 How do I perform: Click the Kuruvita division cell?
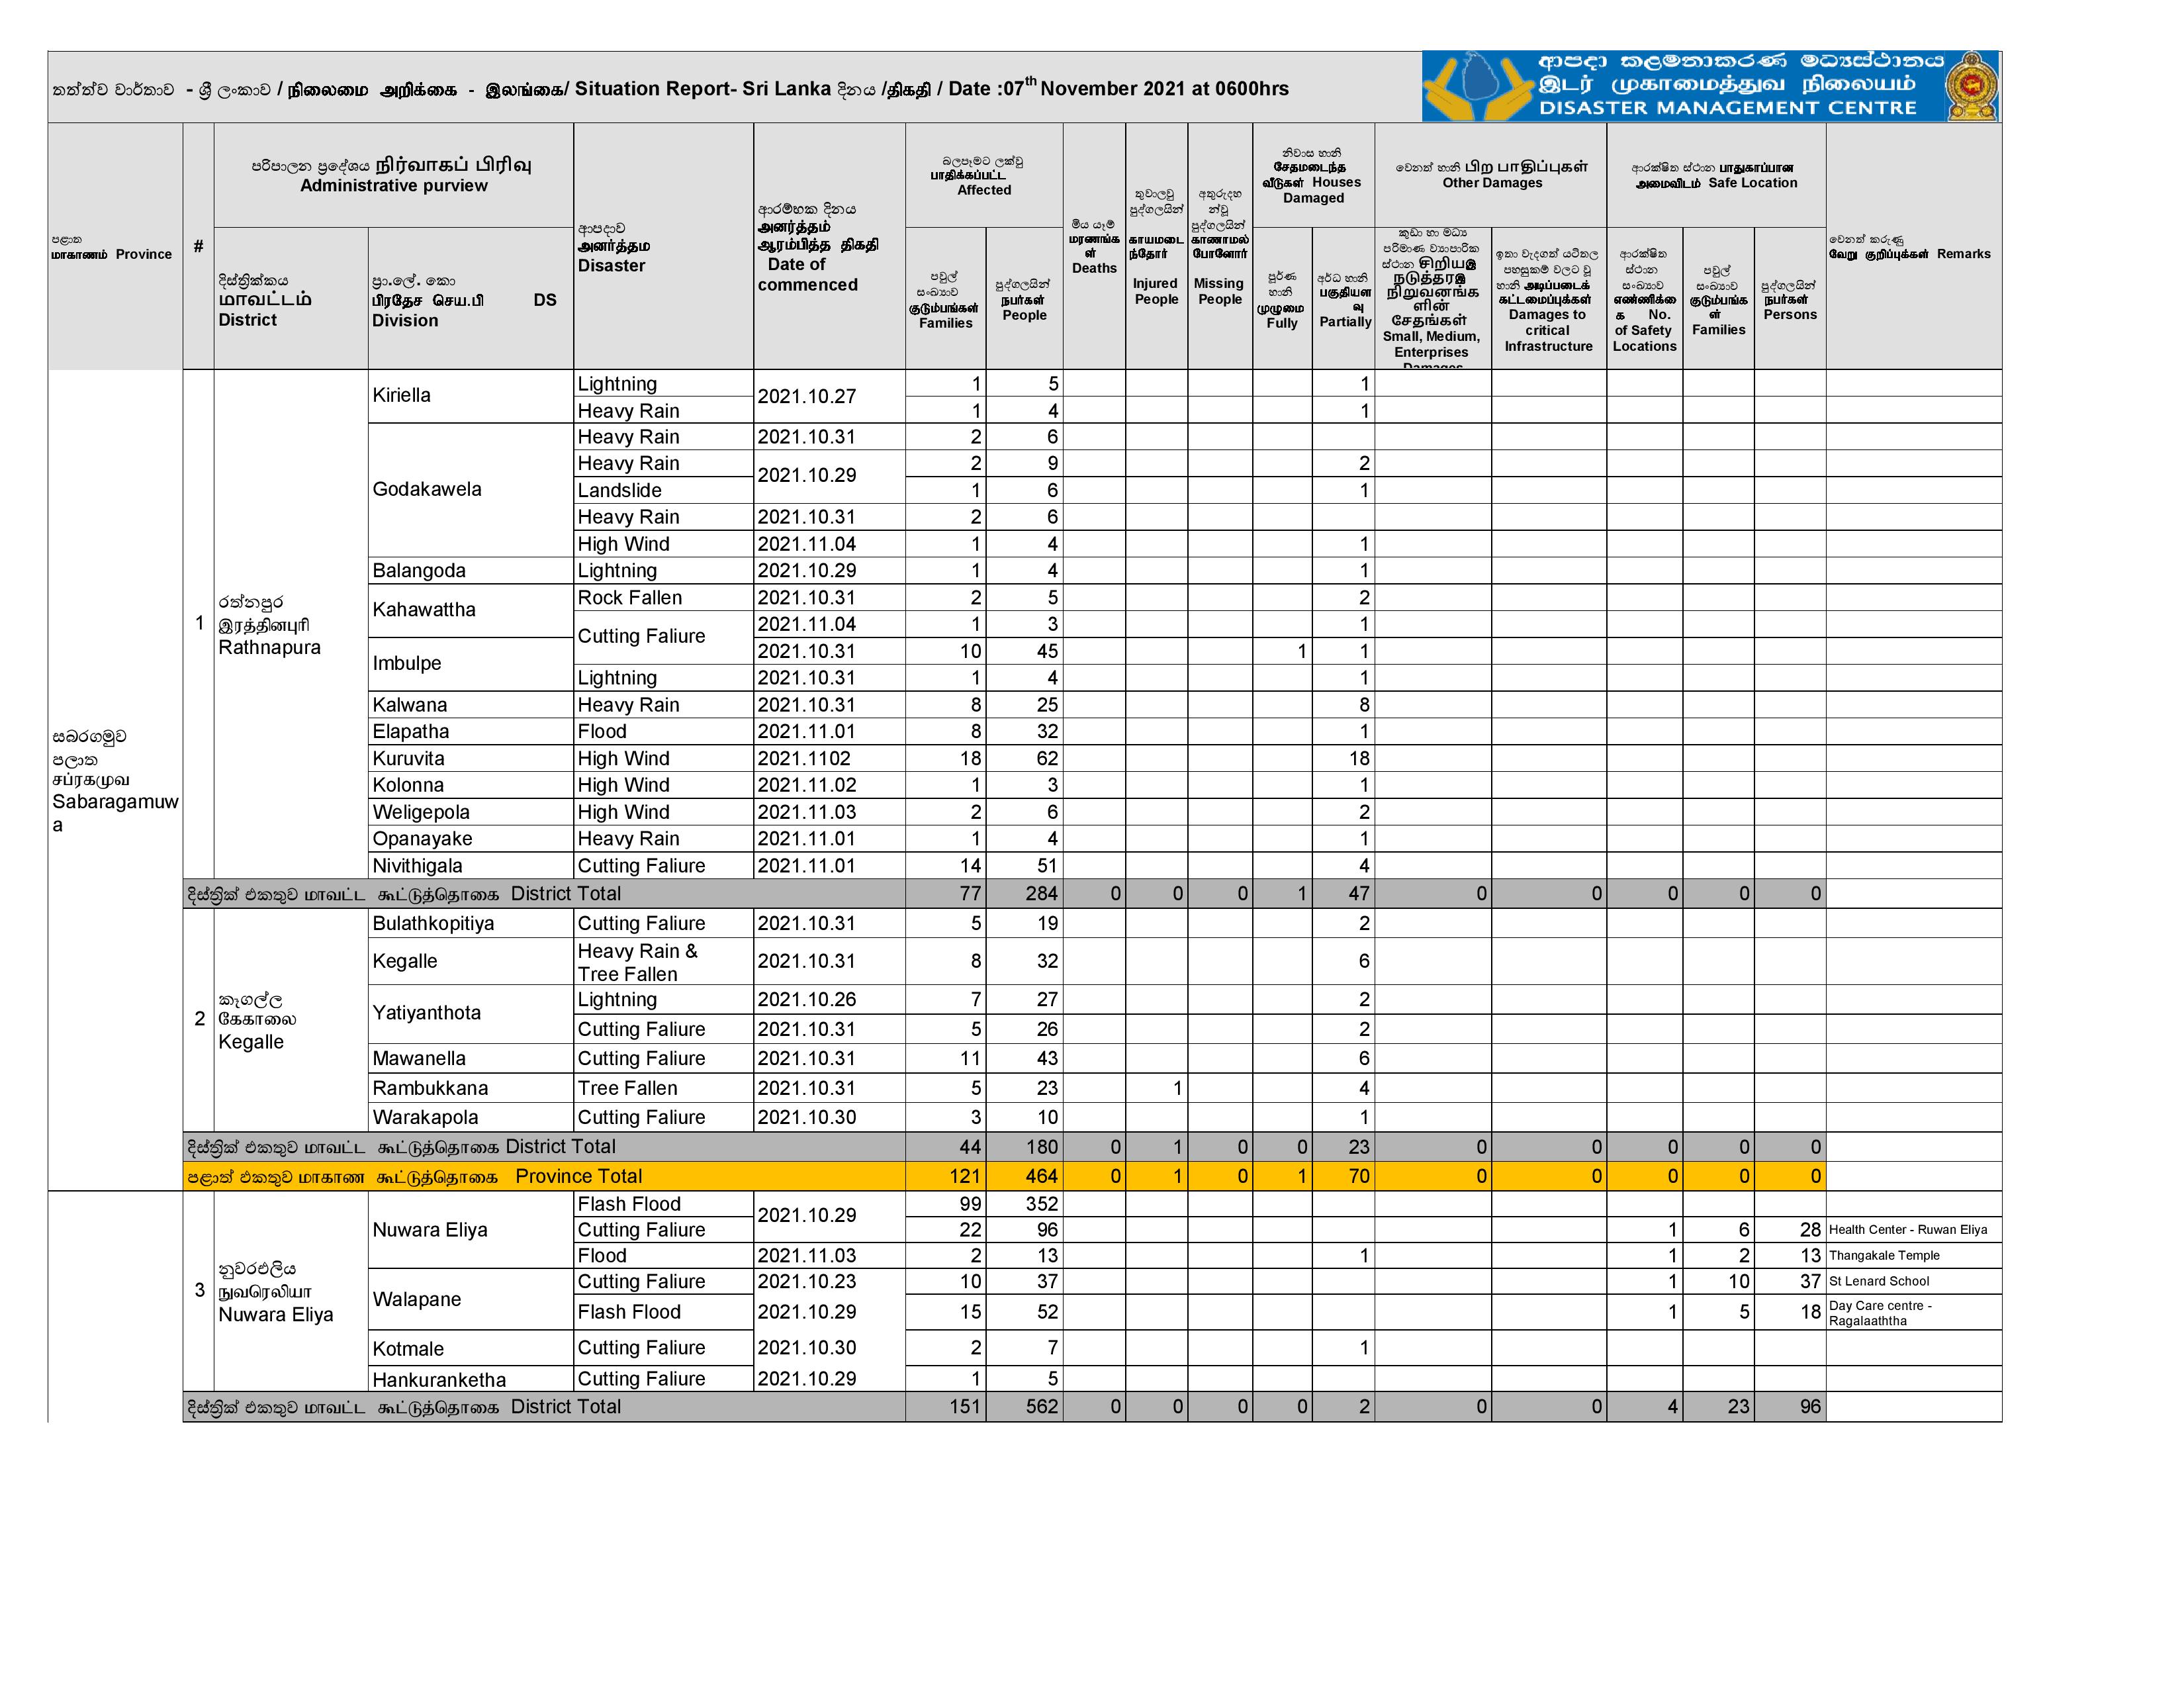[x=471, y=759]
